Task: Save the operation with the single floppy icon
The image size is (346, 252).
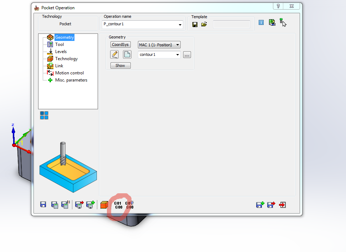Action: tap(43, 204)
